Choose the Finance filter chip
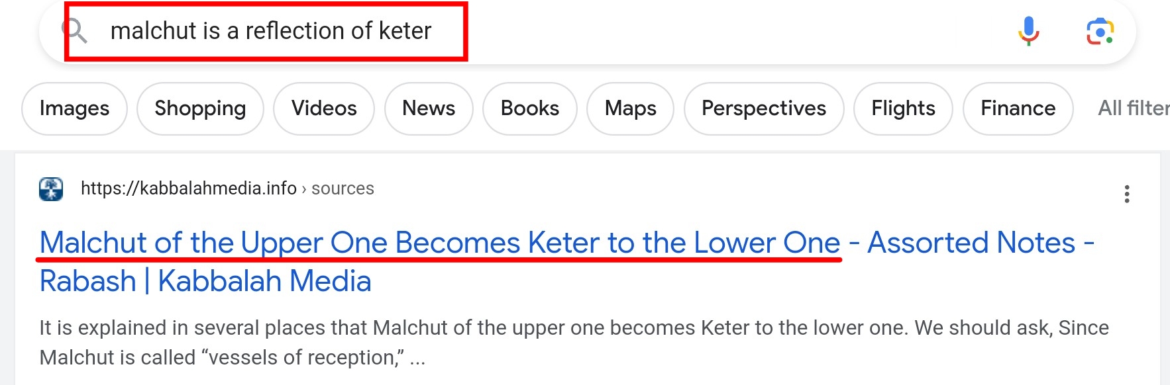The image size is (1170, 385). click(x=1018, y=108)
